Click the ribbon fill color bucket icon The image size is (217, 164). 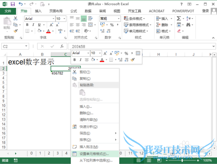click(x=39, y=31)
